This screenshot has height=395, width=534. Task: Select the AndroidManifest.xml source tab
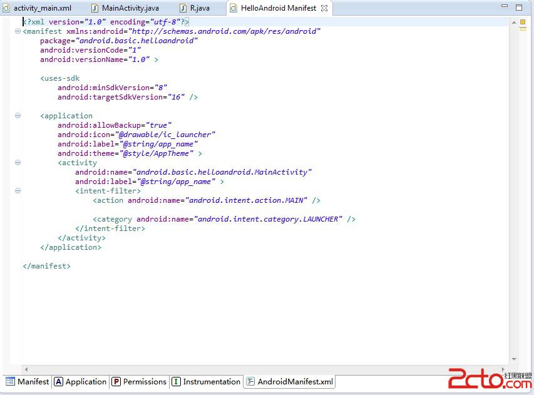click(289, 382)
